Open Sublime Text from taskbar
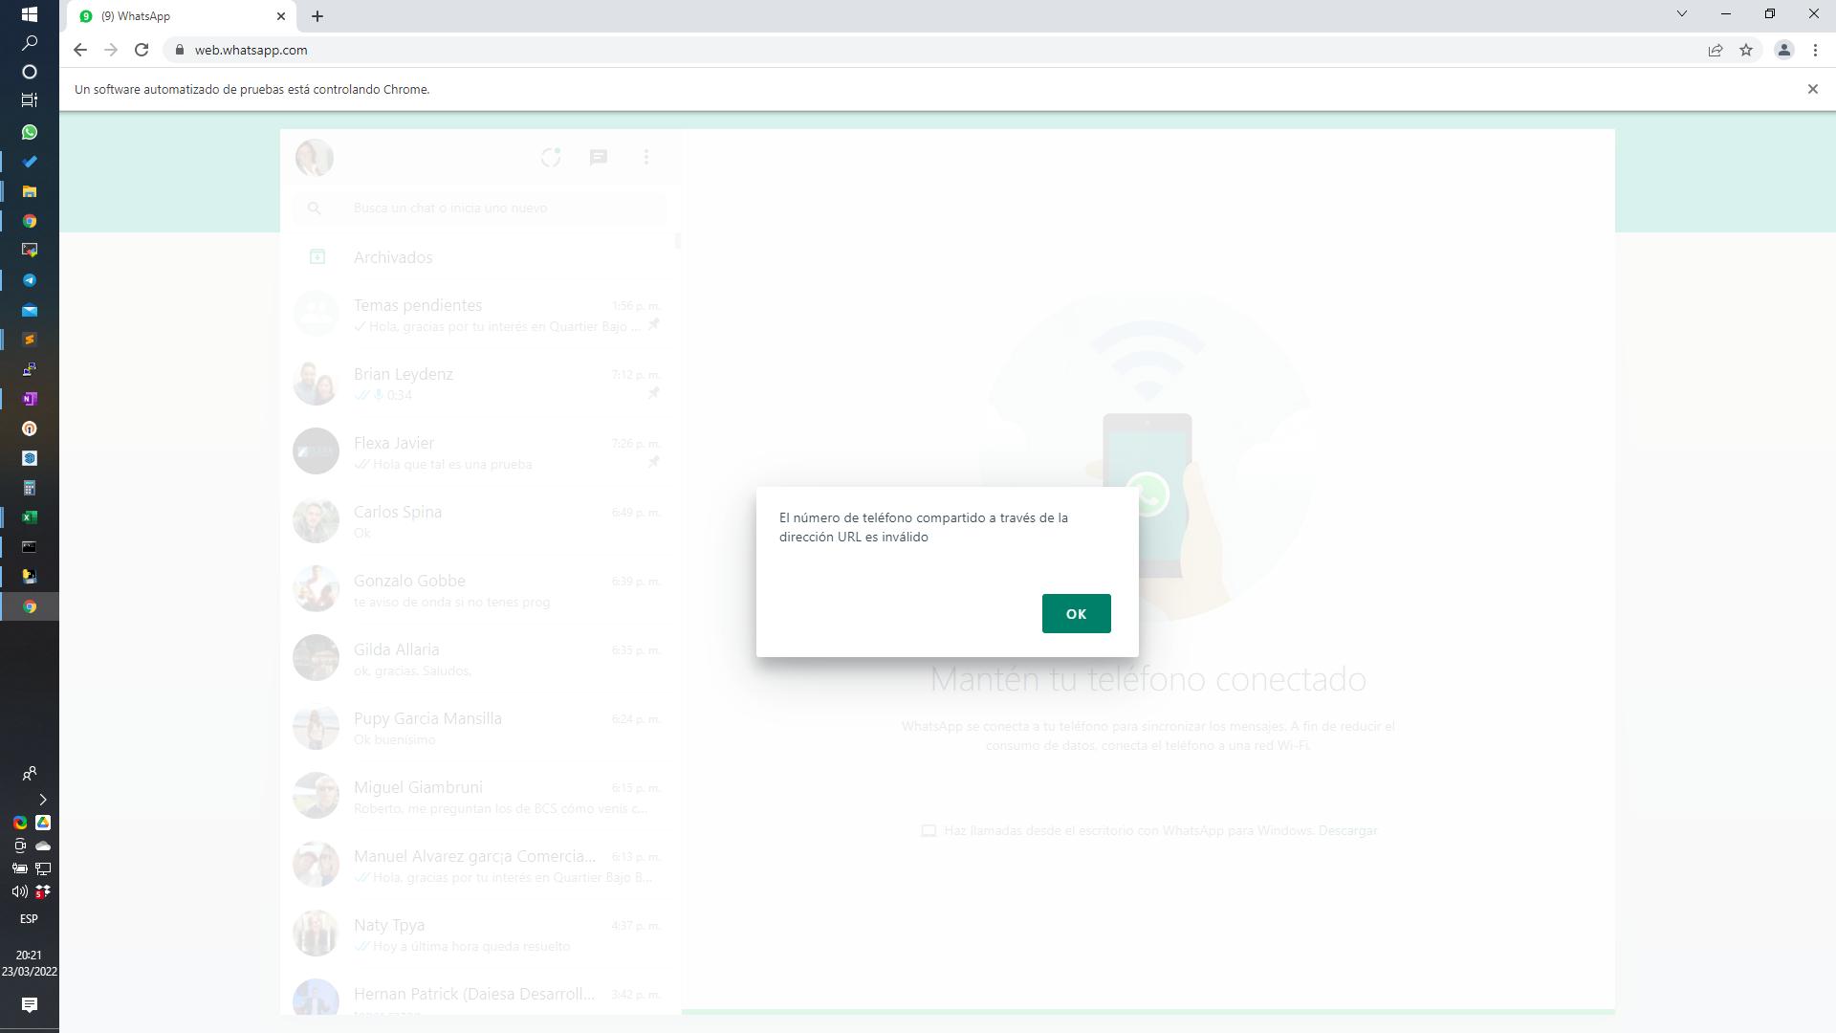The image size is (1836, 1033). click(30, 340)
